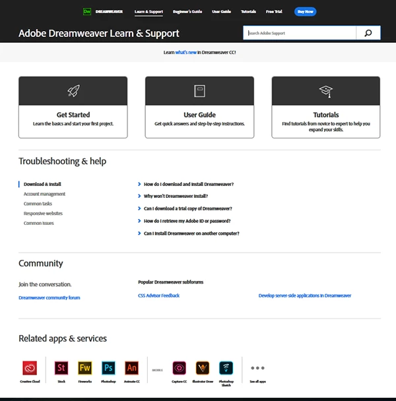Open the Photoshop Sketch app icon
396x401 pixels.
226,368
